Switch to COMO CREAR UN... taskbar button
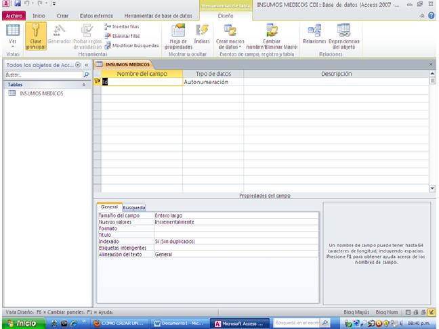This screenshot has height=329, width=439. (120, 324)
